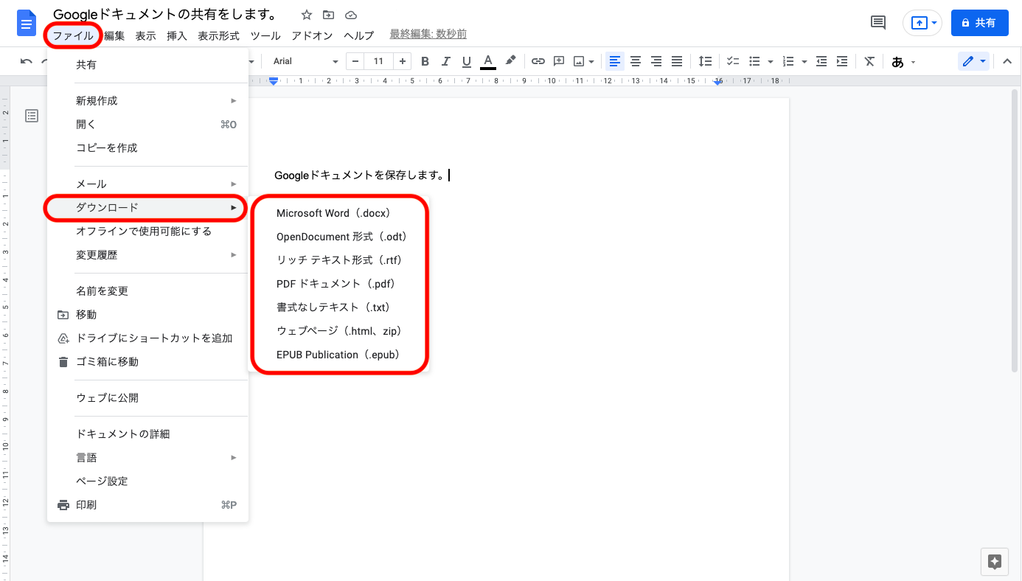Open line spacing options
The width and height of the screenshot is (1022, 581).
click(x=706, y=62)
